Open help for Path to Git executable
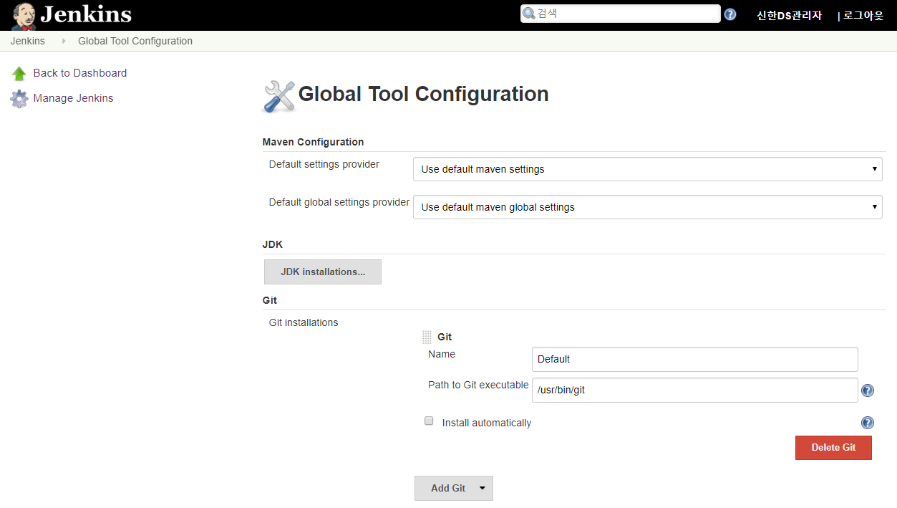The height and width of the screenshot is (508, 897). point(868,390)
